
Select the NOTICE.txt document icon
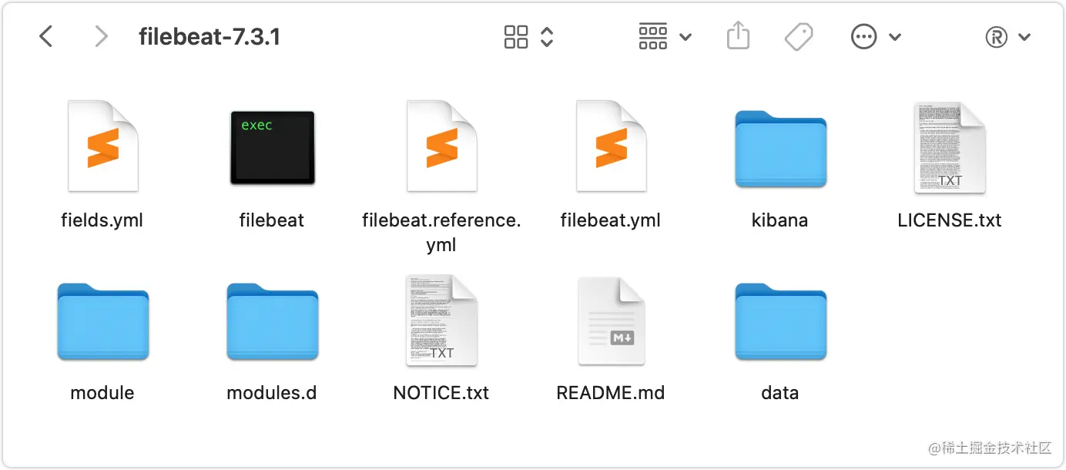click(441, 320)
